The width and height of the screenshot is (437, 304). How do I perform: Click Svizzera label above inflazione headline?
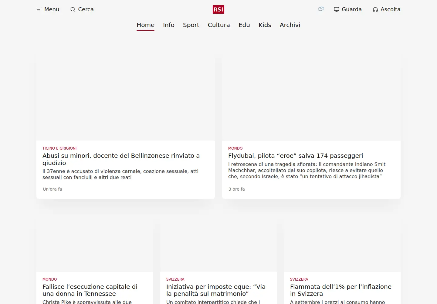pyautogui.click(x=299, y=279)
